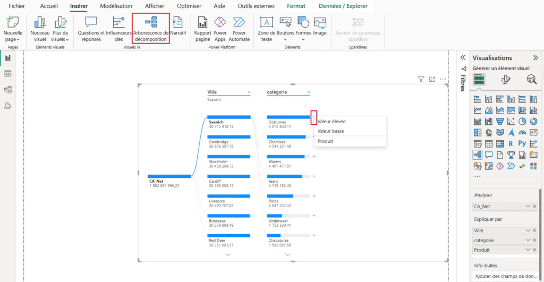544x282 pixels.
Task: Click the filter icon above the visual
Action: click(421, 79)
